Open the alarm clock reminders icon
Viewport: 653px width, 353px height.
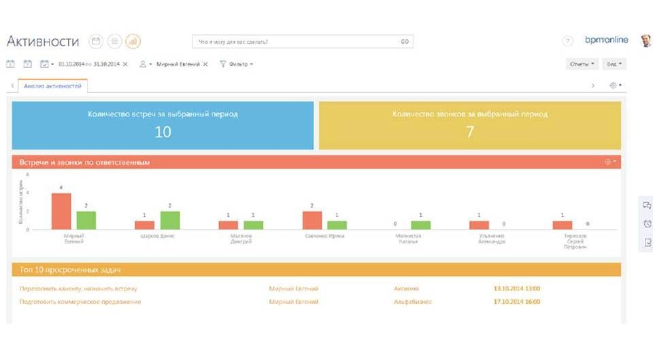[x=647, y=224]
